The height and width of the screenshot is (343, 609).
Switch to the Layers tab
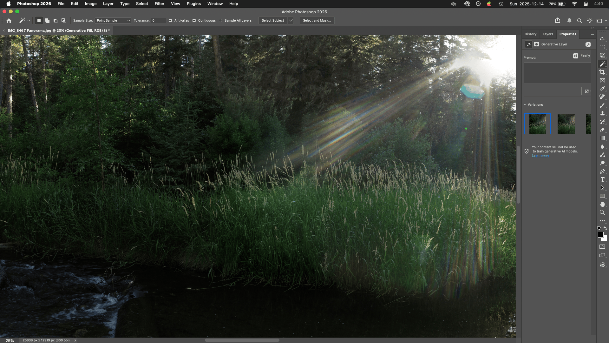pos(547,34)
